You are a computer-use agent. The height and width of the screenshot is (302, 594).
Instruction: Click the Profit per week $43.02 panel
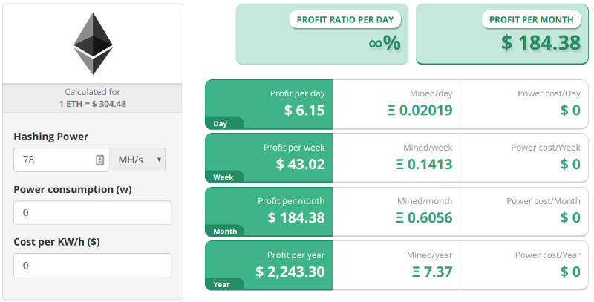click(278, 157)
